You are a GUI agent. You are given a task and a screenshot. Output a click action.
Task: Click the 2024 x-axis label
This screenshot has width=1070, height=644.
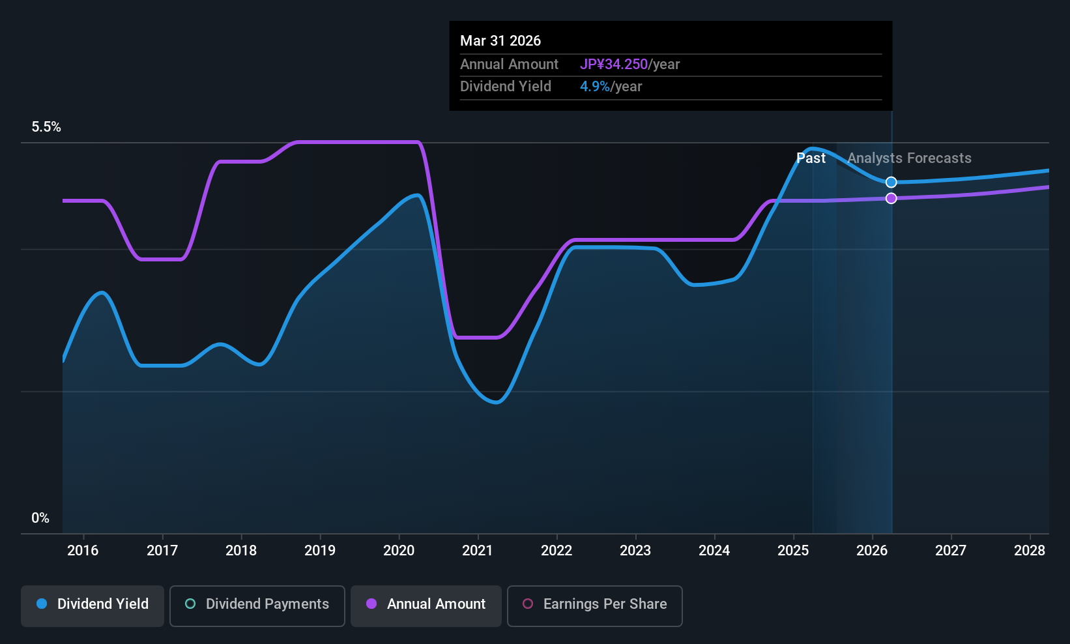pos(714,551)
